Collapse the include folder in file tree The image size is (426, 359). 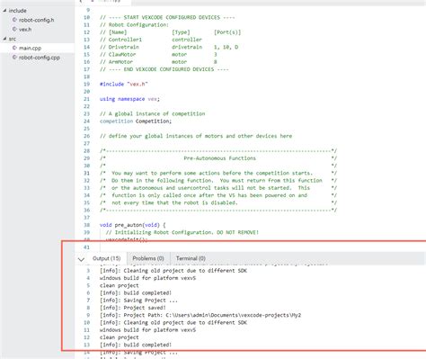4,11
